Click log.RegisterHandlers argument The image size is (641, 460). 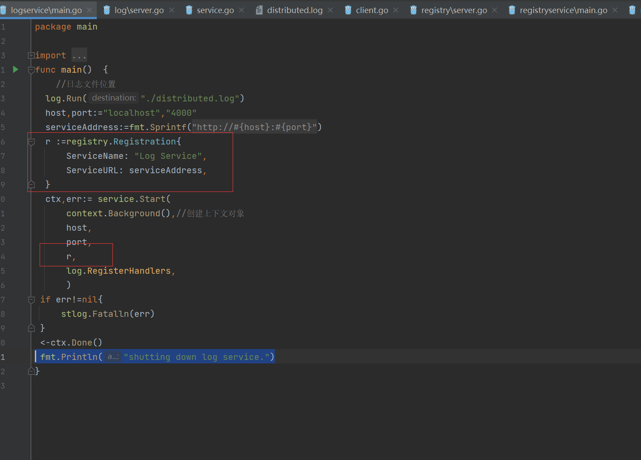point(119,271)
